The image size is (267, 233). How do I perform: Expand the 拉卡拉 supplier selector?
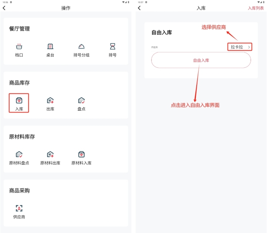pyautogui.click(x=237, y=47)
